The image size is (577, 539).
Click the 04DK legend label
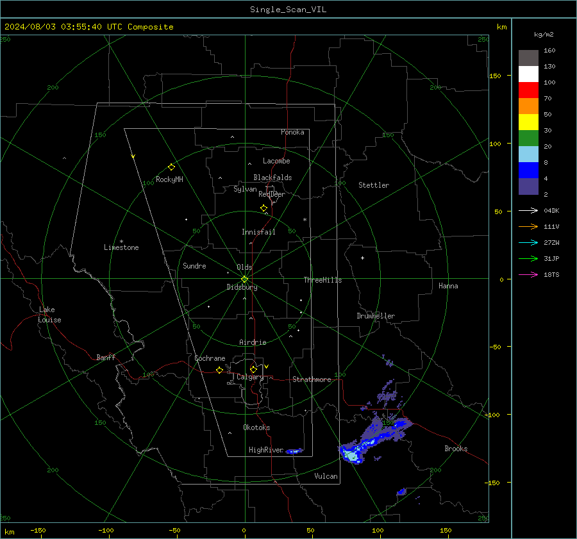pyautogui.click(x=551, y=210)
